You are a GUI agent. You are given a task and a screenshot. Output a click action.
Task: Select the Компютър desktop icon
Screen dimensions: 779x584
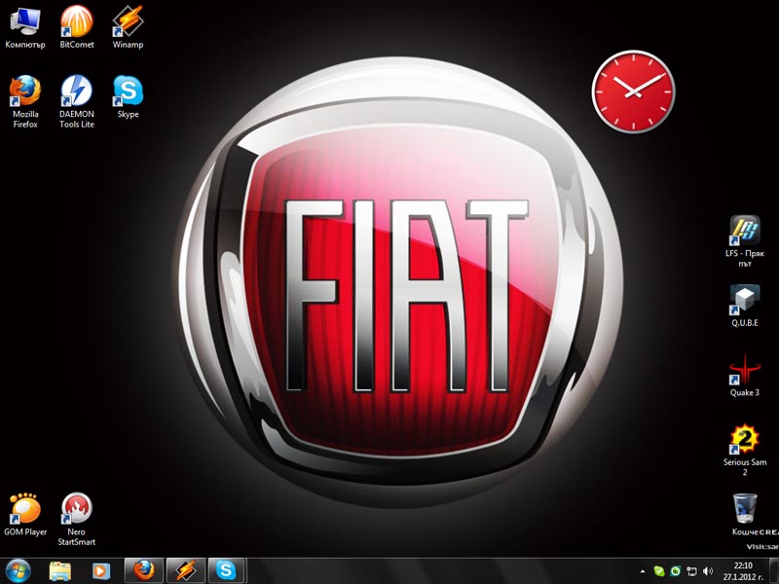24,21
